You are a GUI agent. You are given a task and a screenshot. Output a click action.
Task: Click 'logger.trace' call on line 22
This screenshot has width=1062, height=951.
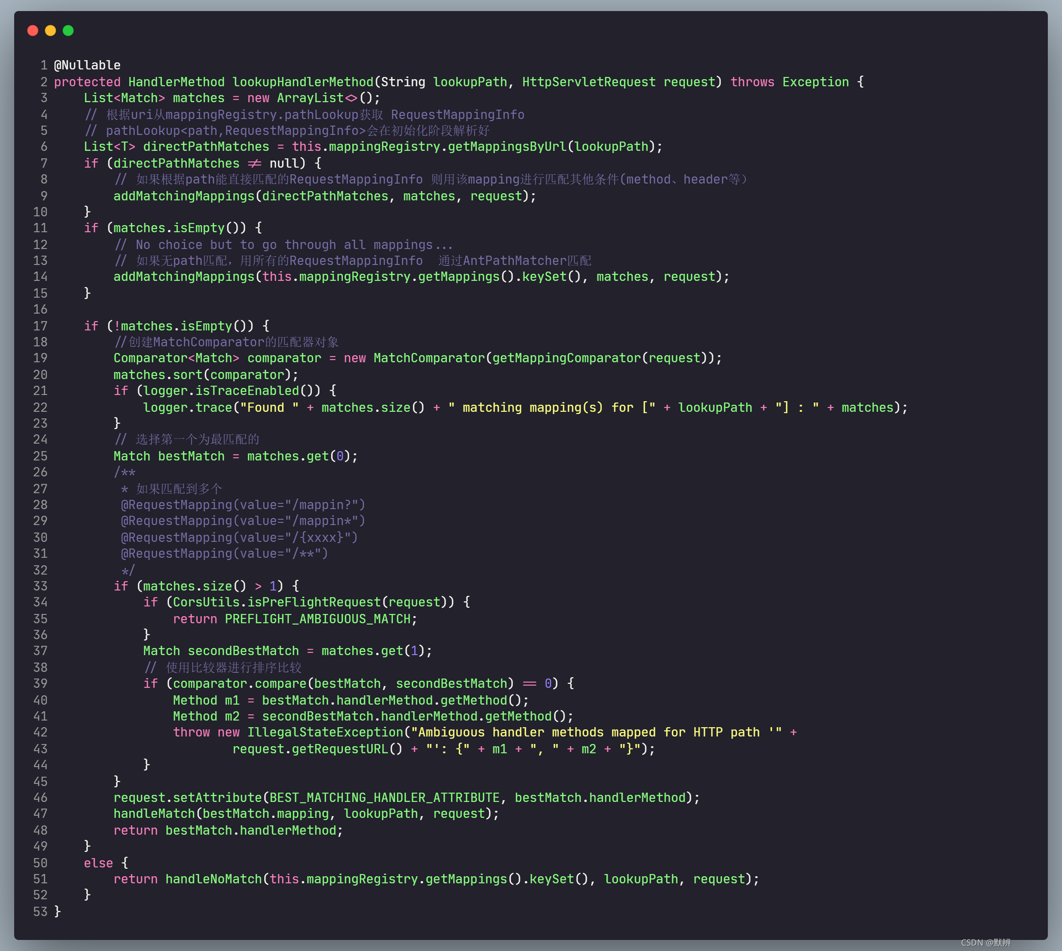tap(188, 407)
